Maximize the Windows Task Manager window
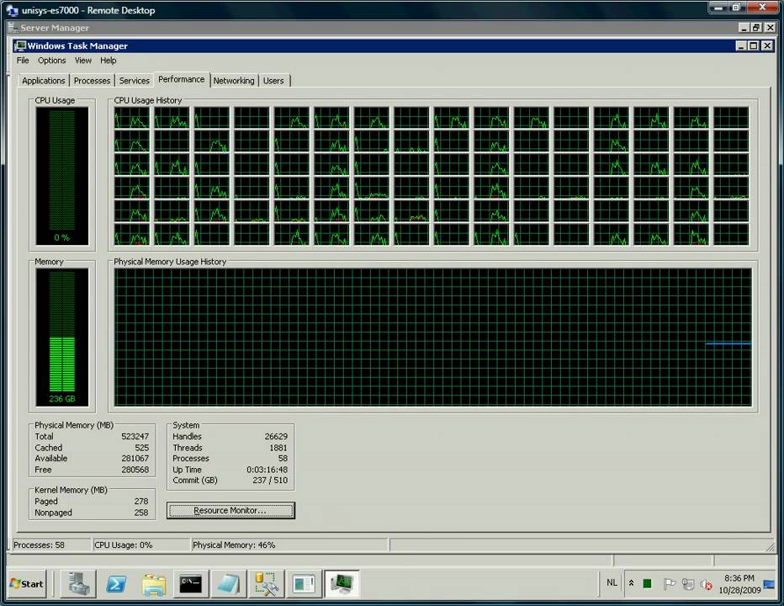The height and width of the screenshot is (606, 784). point(754,45)
